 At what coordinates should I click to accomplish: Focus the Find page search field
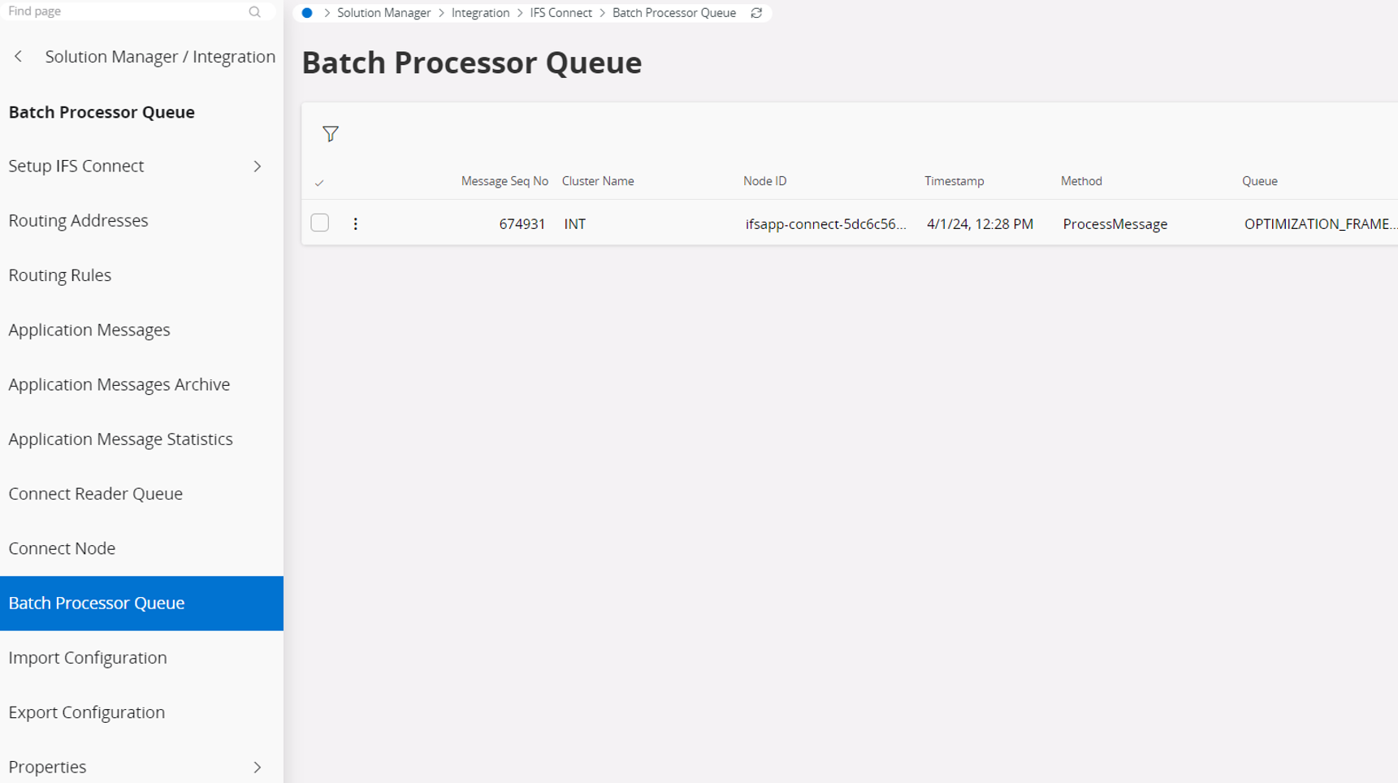coord(126,11)
